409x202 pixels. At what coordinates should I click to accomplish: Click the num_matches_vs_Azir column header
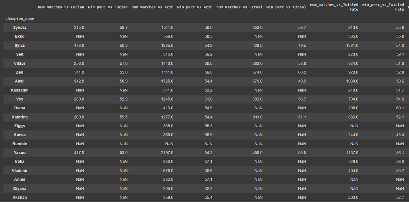coord(152,7)
